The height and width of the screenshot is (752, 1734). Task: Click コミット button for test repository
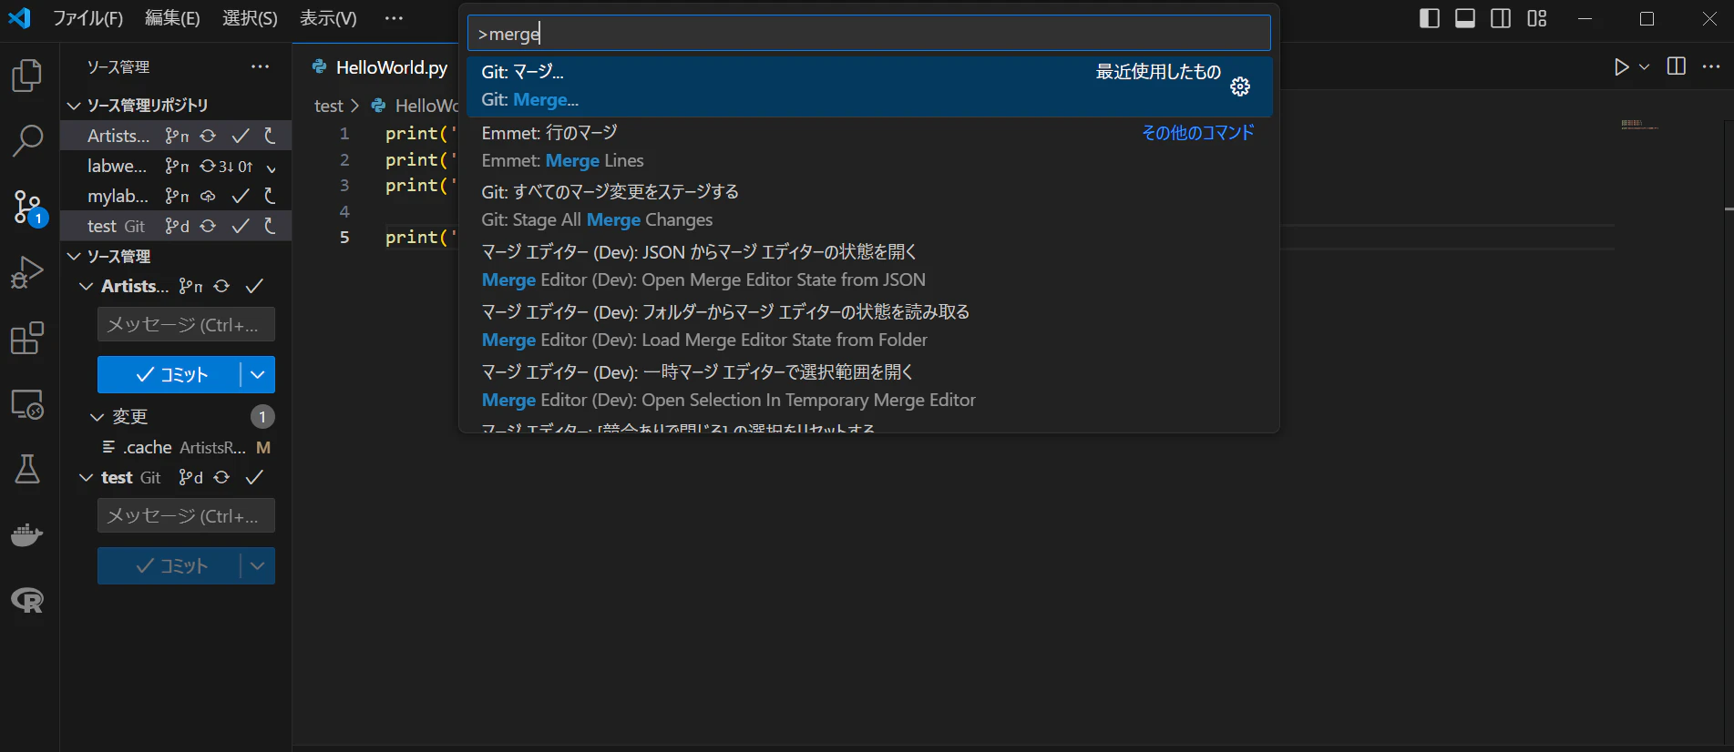pos(169,565)
